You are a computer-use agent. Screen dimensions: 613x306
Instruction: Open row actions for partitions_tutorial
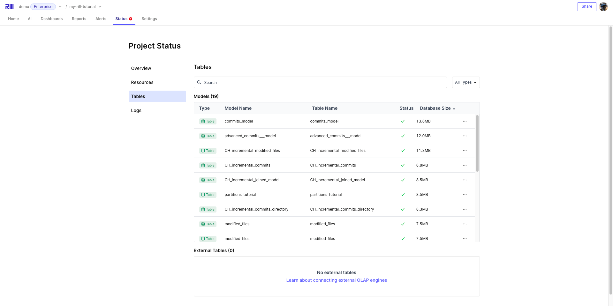[x=465, y=195]
